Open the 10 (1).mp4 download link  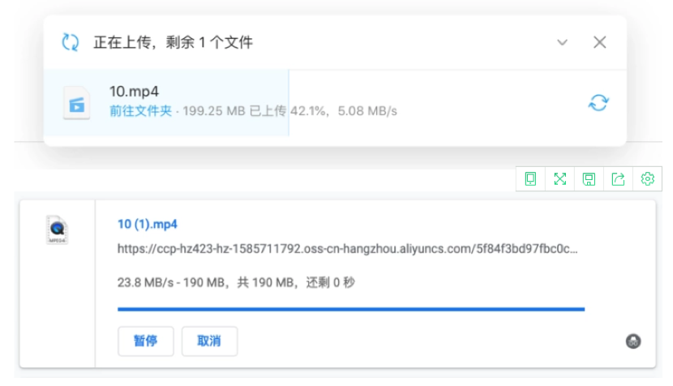[148, 224]
